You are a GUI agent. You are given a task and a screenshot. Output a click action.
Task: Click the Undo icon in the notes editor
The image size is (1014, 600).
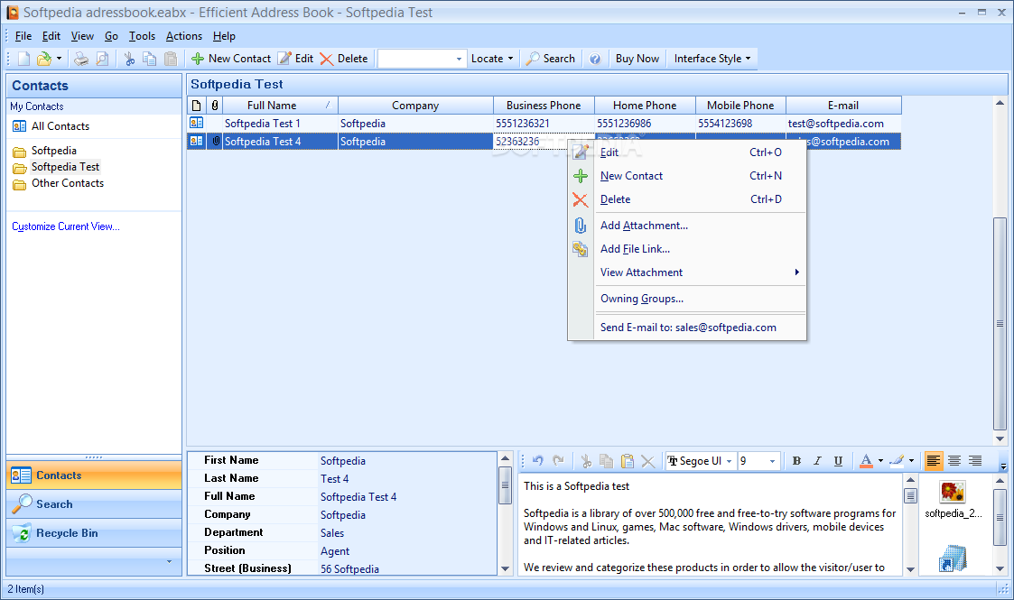pos(538,460)
